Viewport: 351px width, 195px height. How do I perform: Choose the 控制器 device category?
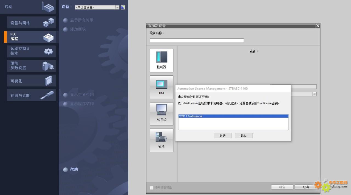tap(162, 61)
